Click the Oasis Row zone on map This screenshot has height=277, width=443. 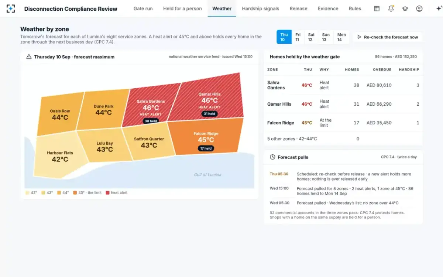coord(60,114)
